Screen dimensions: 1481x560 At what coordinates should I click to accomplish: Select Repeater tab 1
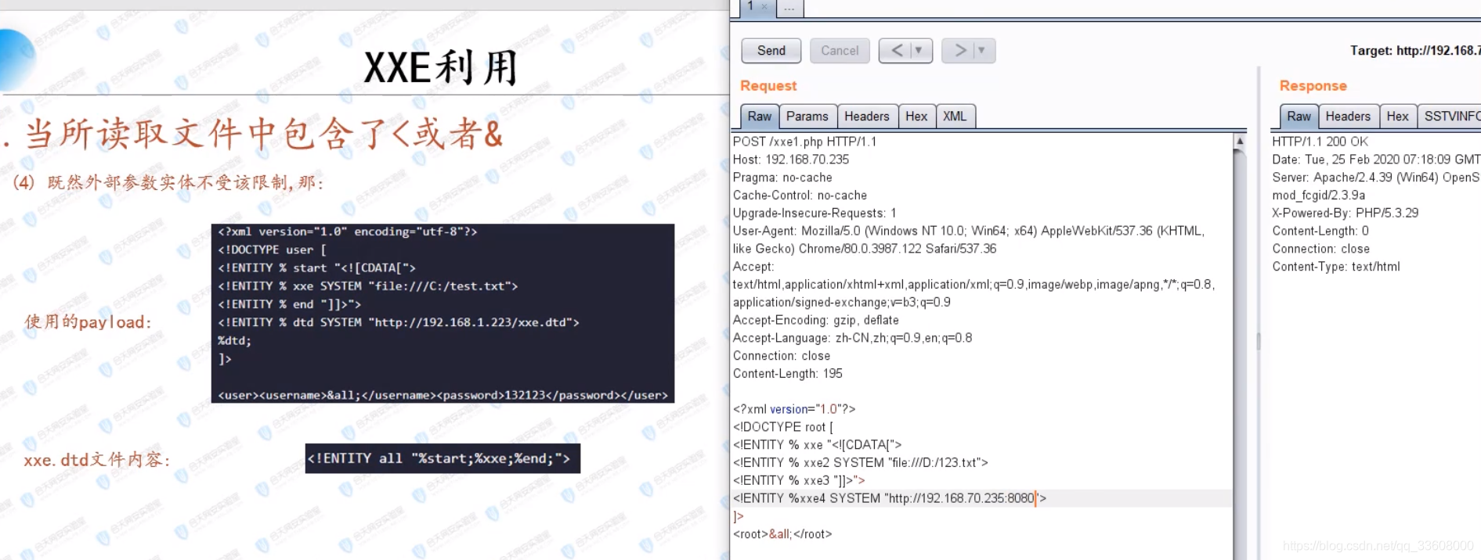pyautogui.click(x=750, y=6)
